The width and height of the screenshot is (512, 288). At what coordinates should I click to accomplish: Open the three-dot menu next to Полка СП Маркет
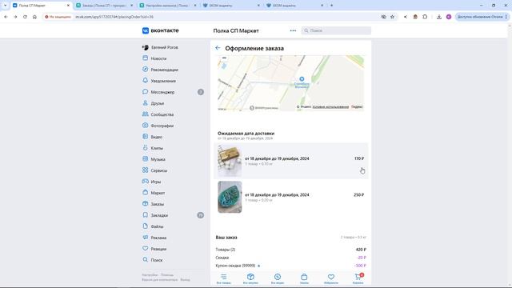[x=293, y=30]
